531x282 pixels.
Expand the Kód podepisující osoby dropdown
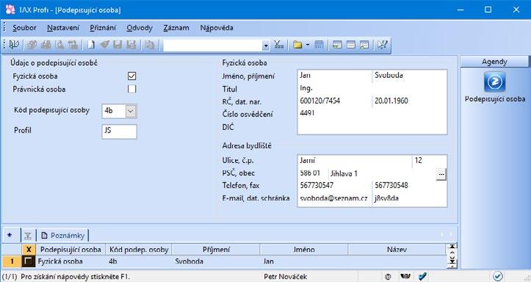131,112
